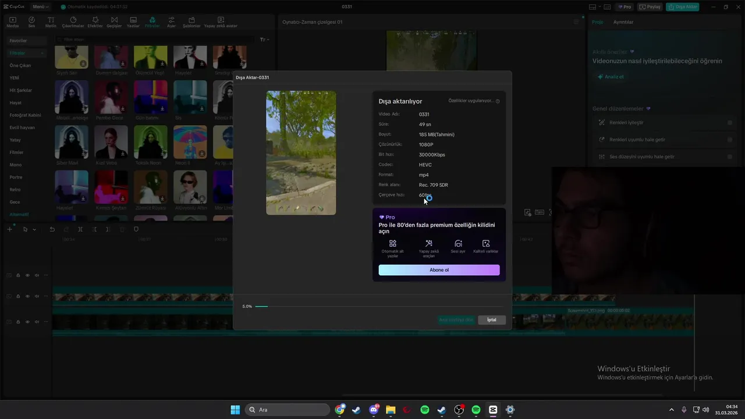Viewport: 745px width, 419px height.
Task: Toggle the eye visibility icon on bottom track
Action: click(27, 321)
